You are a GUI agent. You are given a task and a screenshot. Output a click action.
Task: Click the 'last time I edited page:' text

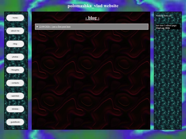pos(166,25)
